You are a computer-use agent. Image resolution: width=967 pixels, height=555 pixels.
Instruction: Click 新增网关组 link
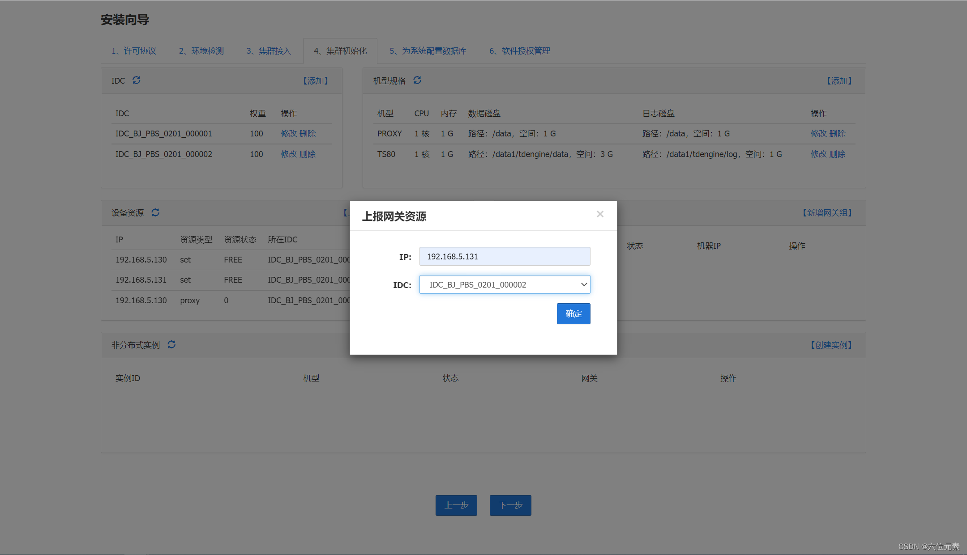point(827,213)
